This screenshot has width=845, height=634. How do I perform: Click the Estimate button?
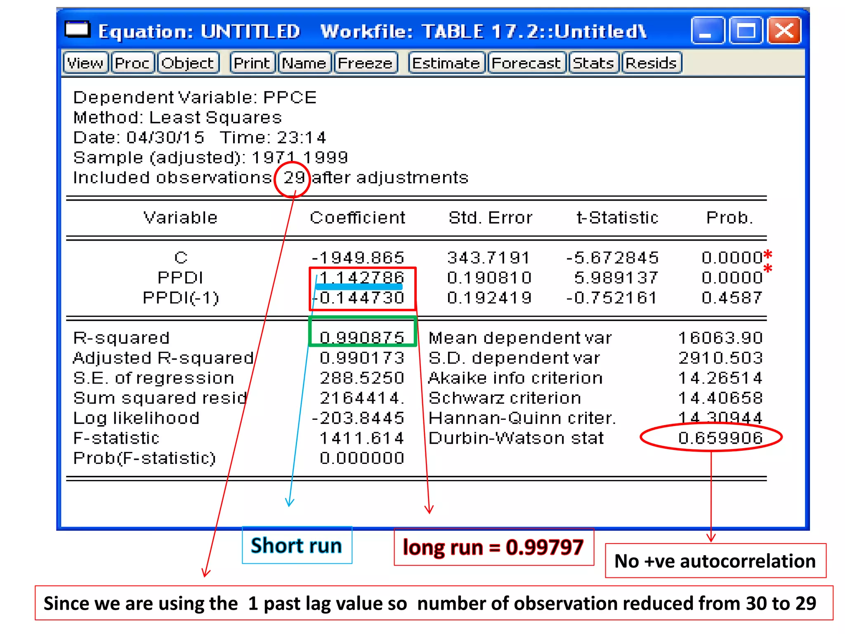[446, 63]
